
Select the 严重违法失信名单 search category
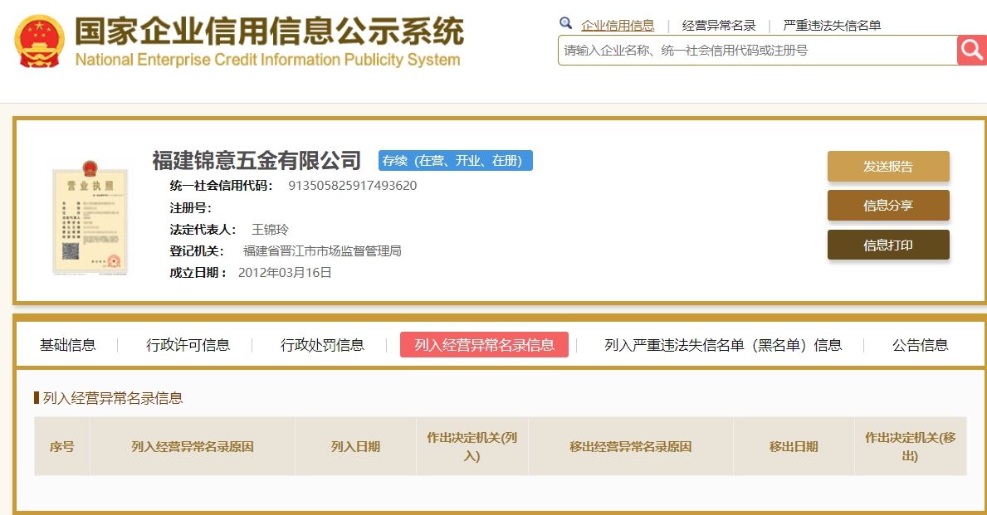[832, 25]
